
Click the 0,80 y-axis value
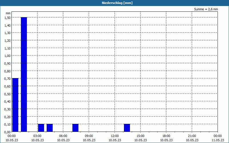(7, 71)
